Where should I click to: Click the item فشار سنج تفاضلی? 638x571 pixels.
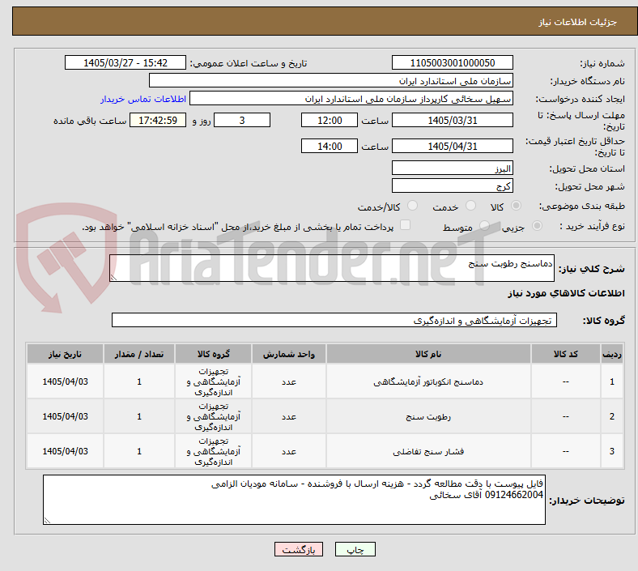point(428,451)
